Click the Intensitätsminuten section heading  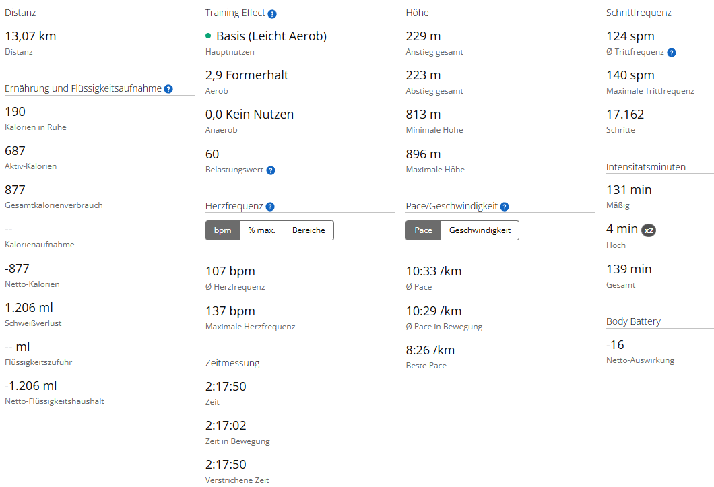(646, 167)
